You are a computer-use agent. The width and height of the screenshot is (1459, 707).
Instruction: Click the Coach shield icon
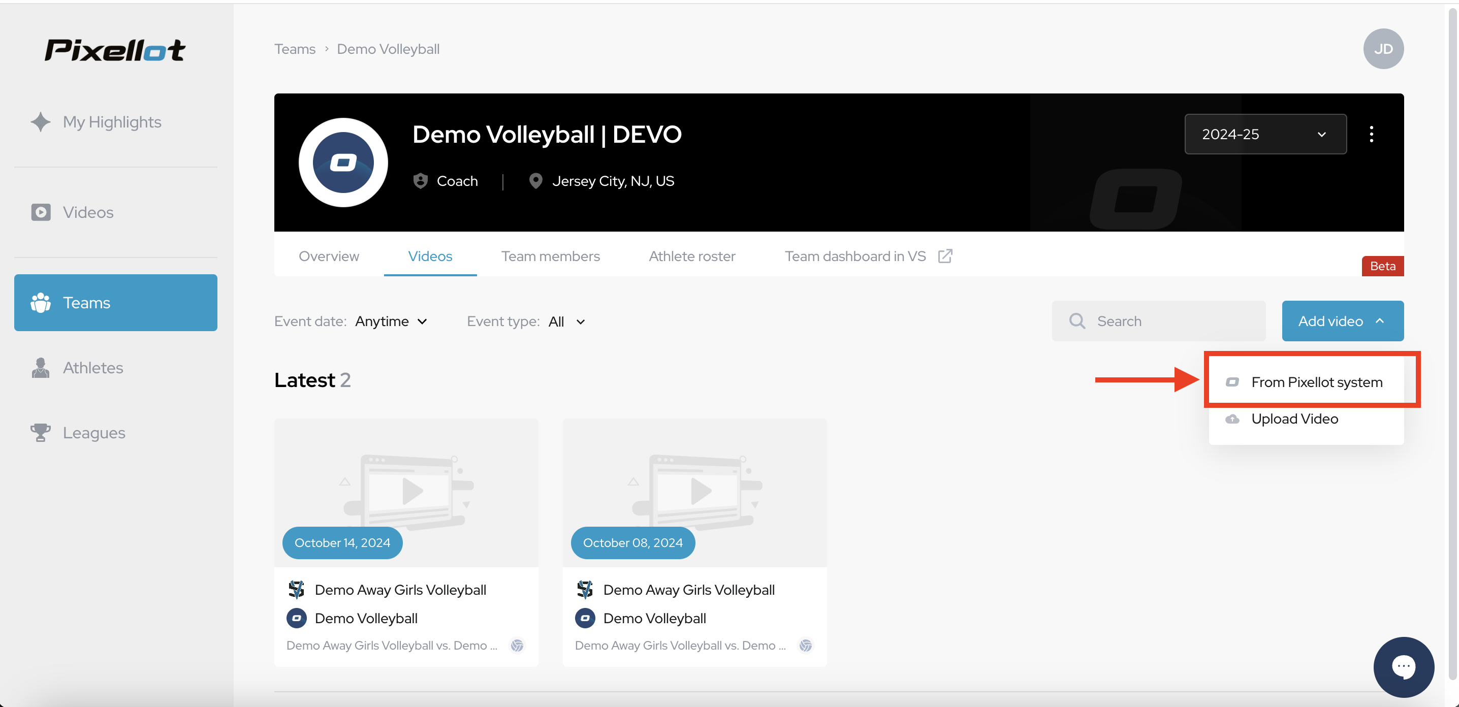click(420, 181)
